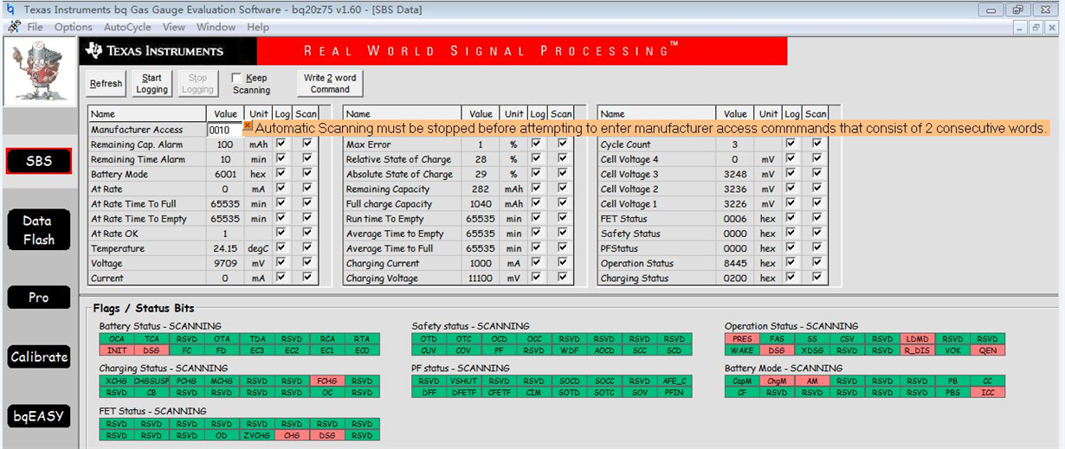Click the ICC flag in Battery Mode
The image size is (1065, 449).
point(988,392)
